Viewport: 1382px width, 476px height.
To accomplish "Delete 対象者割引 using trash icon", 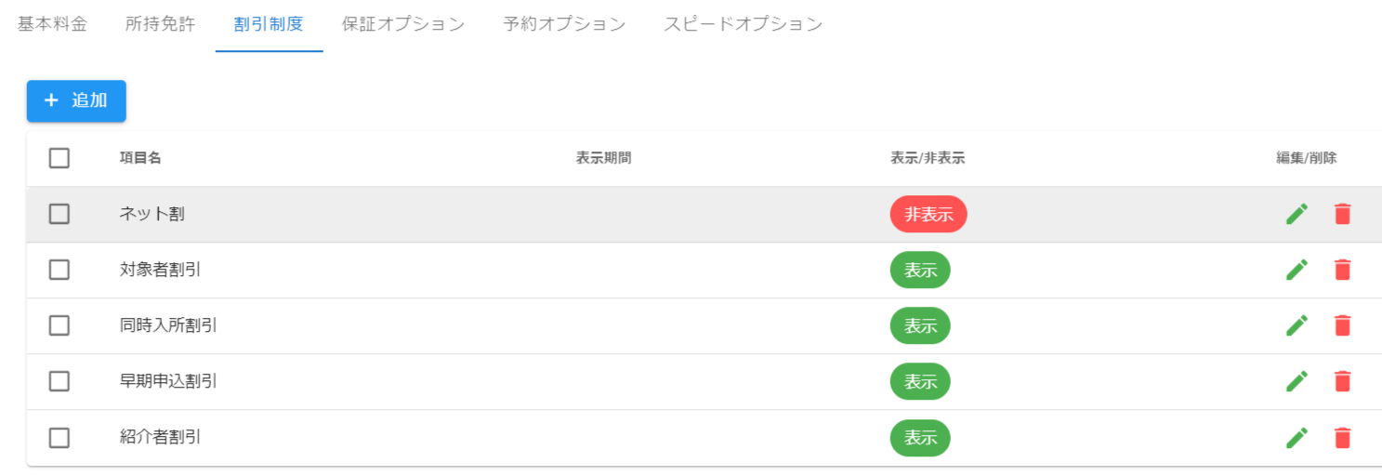I will [x=1342, y=270].
